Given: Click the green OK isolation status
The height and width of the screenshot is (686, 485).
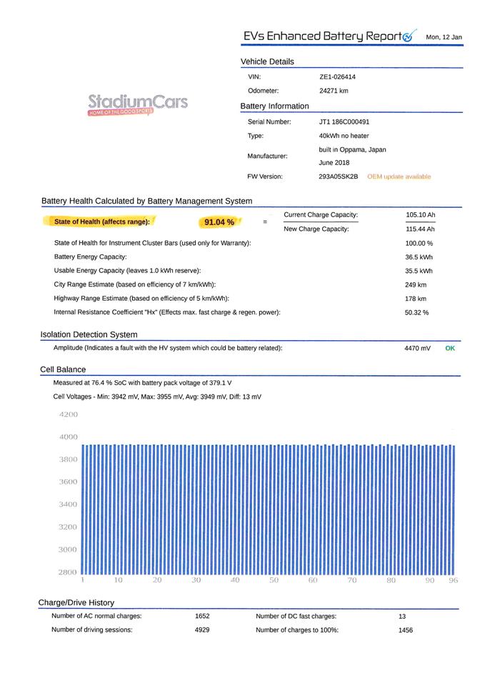Looking at the screenshot, I should pos(450,348).
